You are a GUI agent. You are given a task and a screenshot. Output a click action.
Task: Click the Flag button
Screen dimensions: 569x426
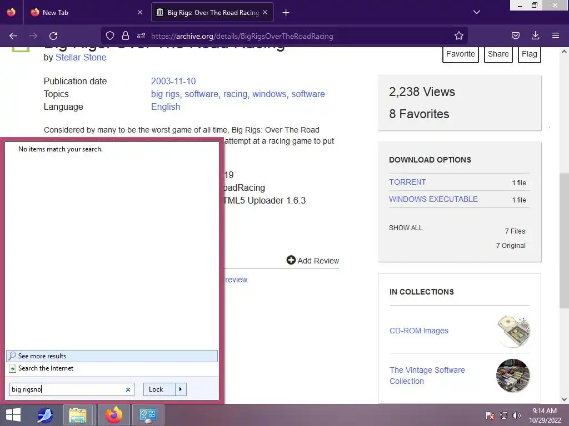(x=530, y=54)
